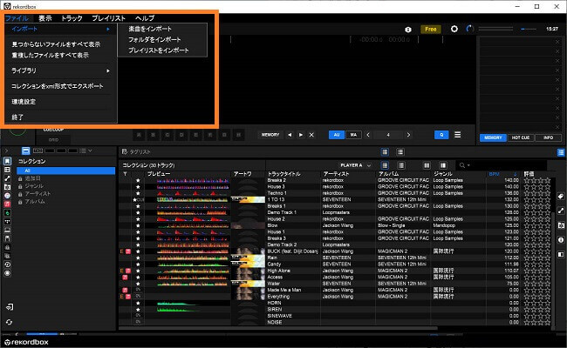Image resolution: width=567 pixels, height=348 pixels.
Task: Open the Devices sidebar icon
Action: pyautogui.click(x=7, y=238)
